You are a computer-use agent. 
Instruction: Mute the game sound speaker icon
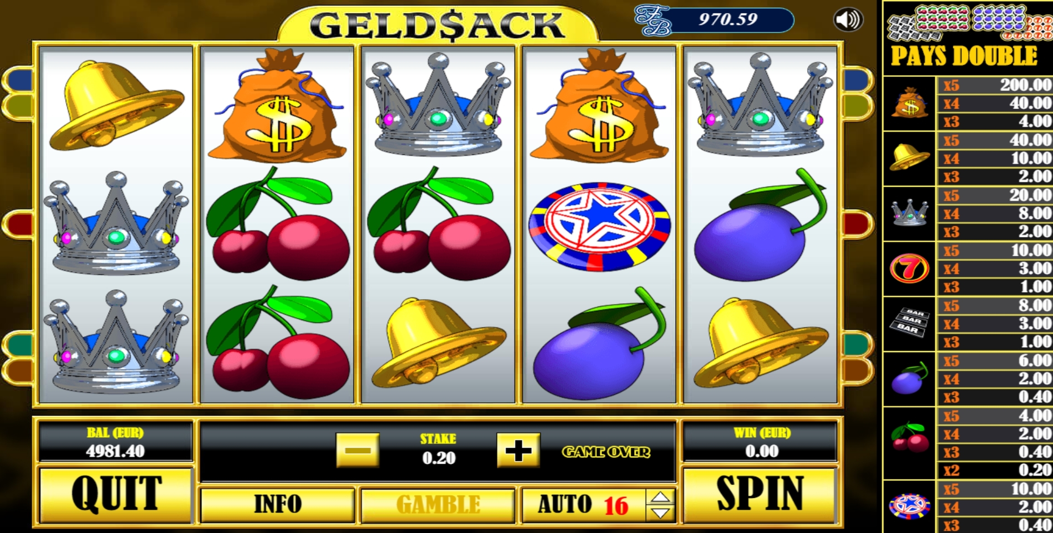(x=848, y=20)
